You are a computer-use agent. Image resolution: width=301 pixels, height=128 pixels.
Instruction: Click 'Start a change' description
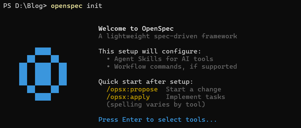click(x=194, y=89)
